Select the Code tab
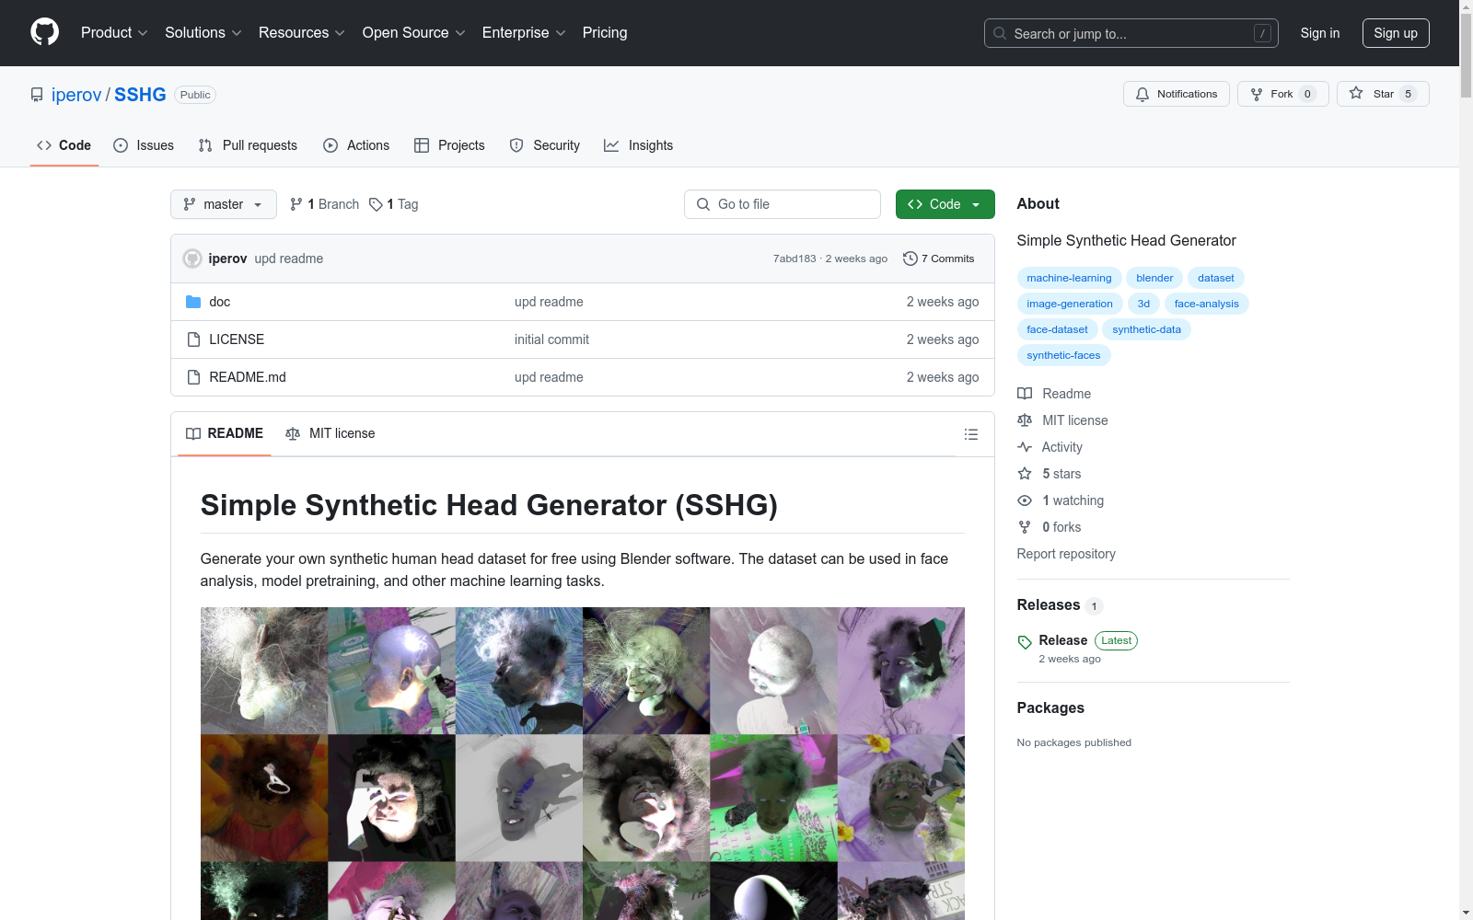1473x920 pixels. 64,145
